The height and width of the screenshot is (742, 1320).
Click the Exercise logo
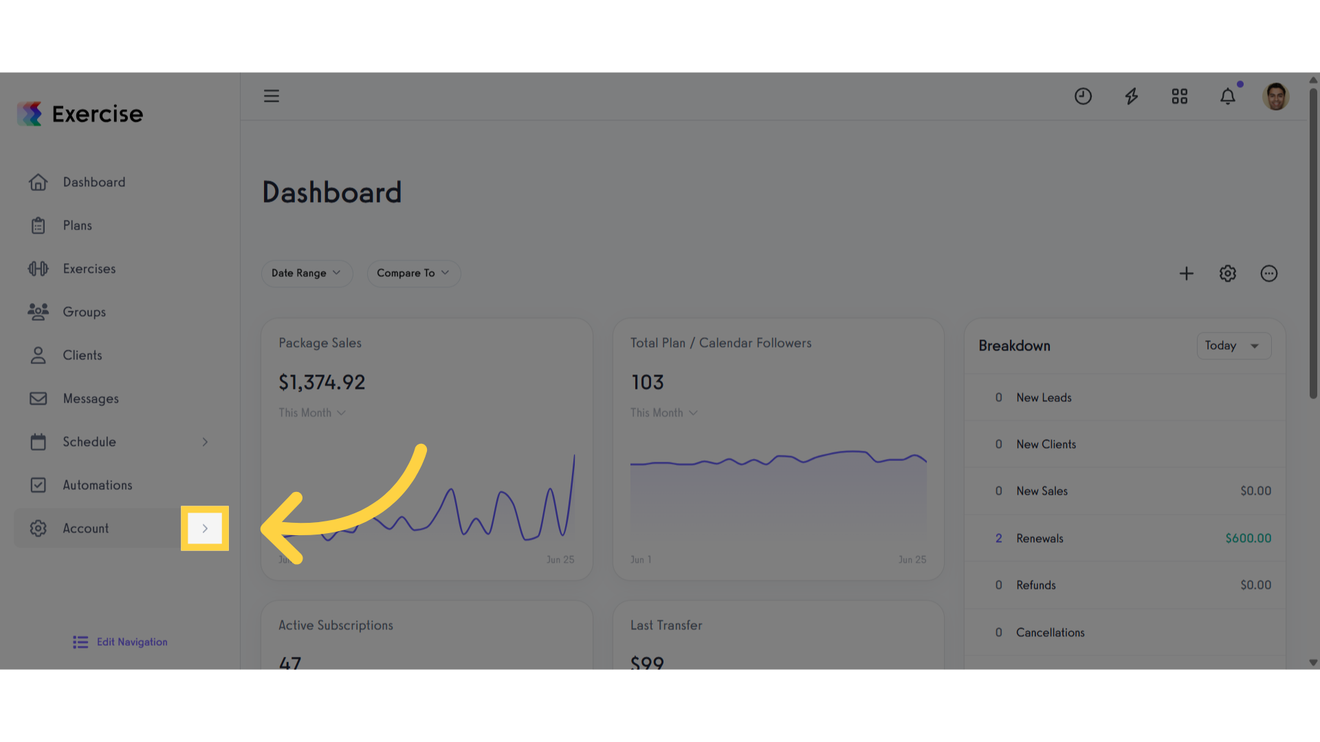pyautogui.click(x=80, y=114)
